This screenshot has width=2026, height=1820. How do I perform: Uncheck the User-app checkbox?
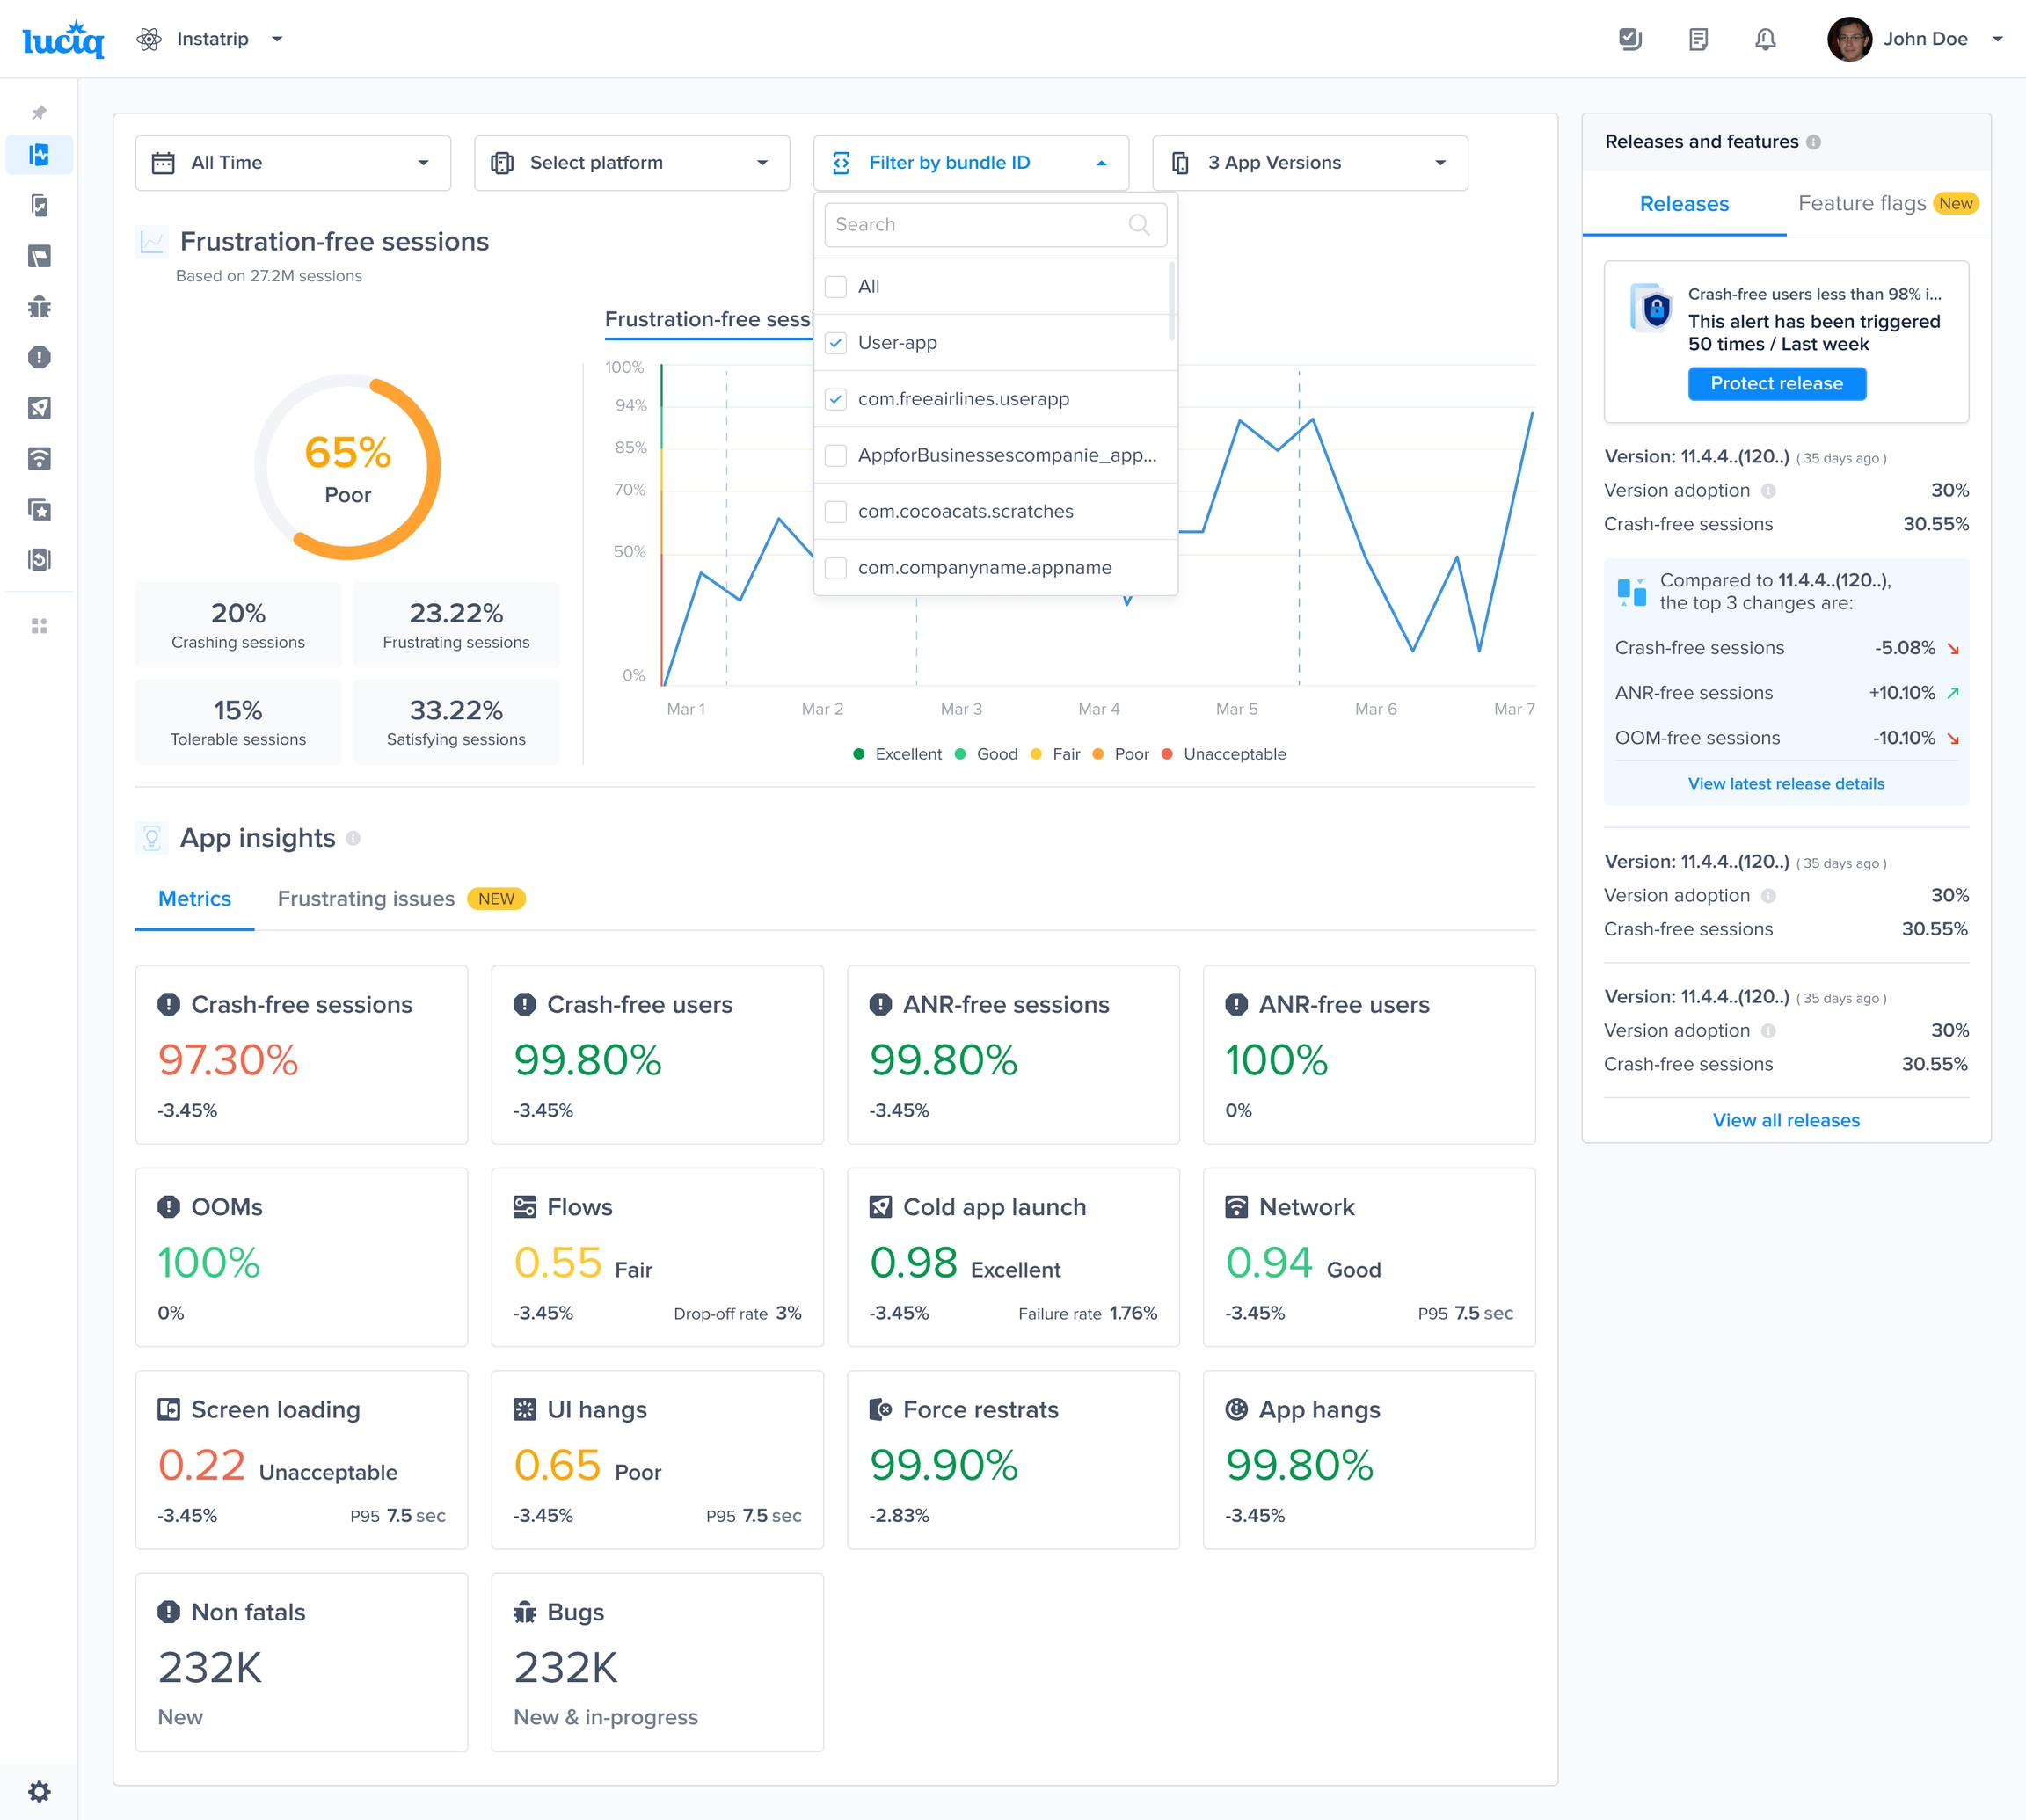(x=836, y=343)
